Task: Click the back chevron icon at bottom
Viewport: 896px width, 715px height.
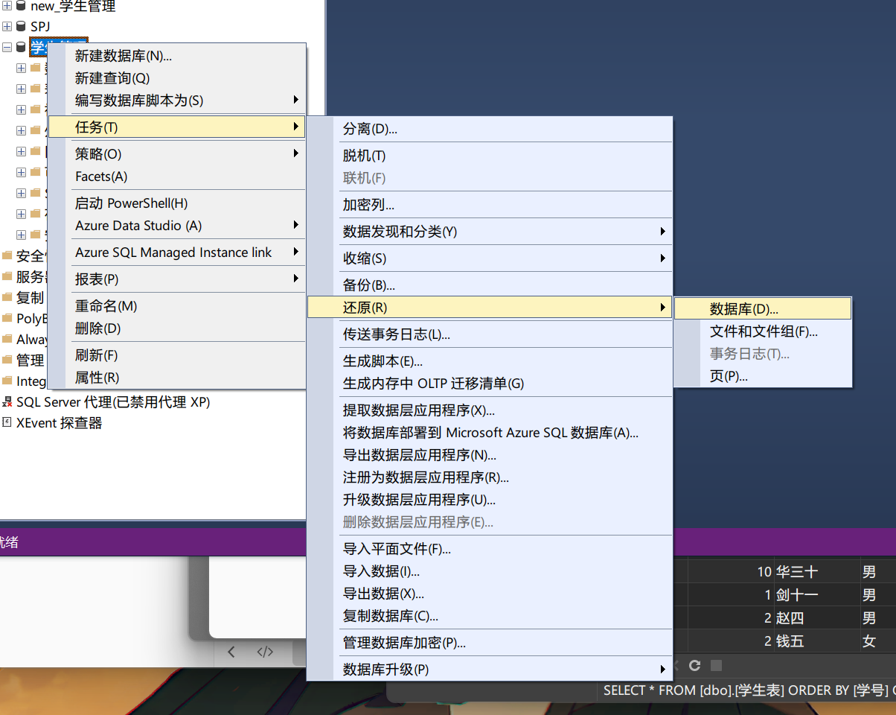Action: tap(231, 652)
